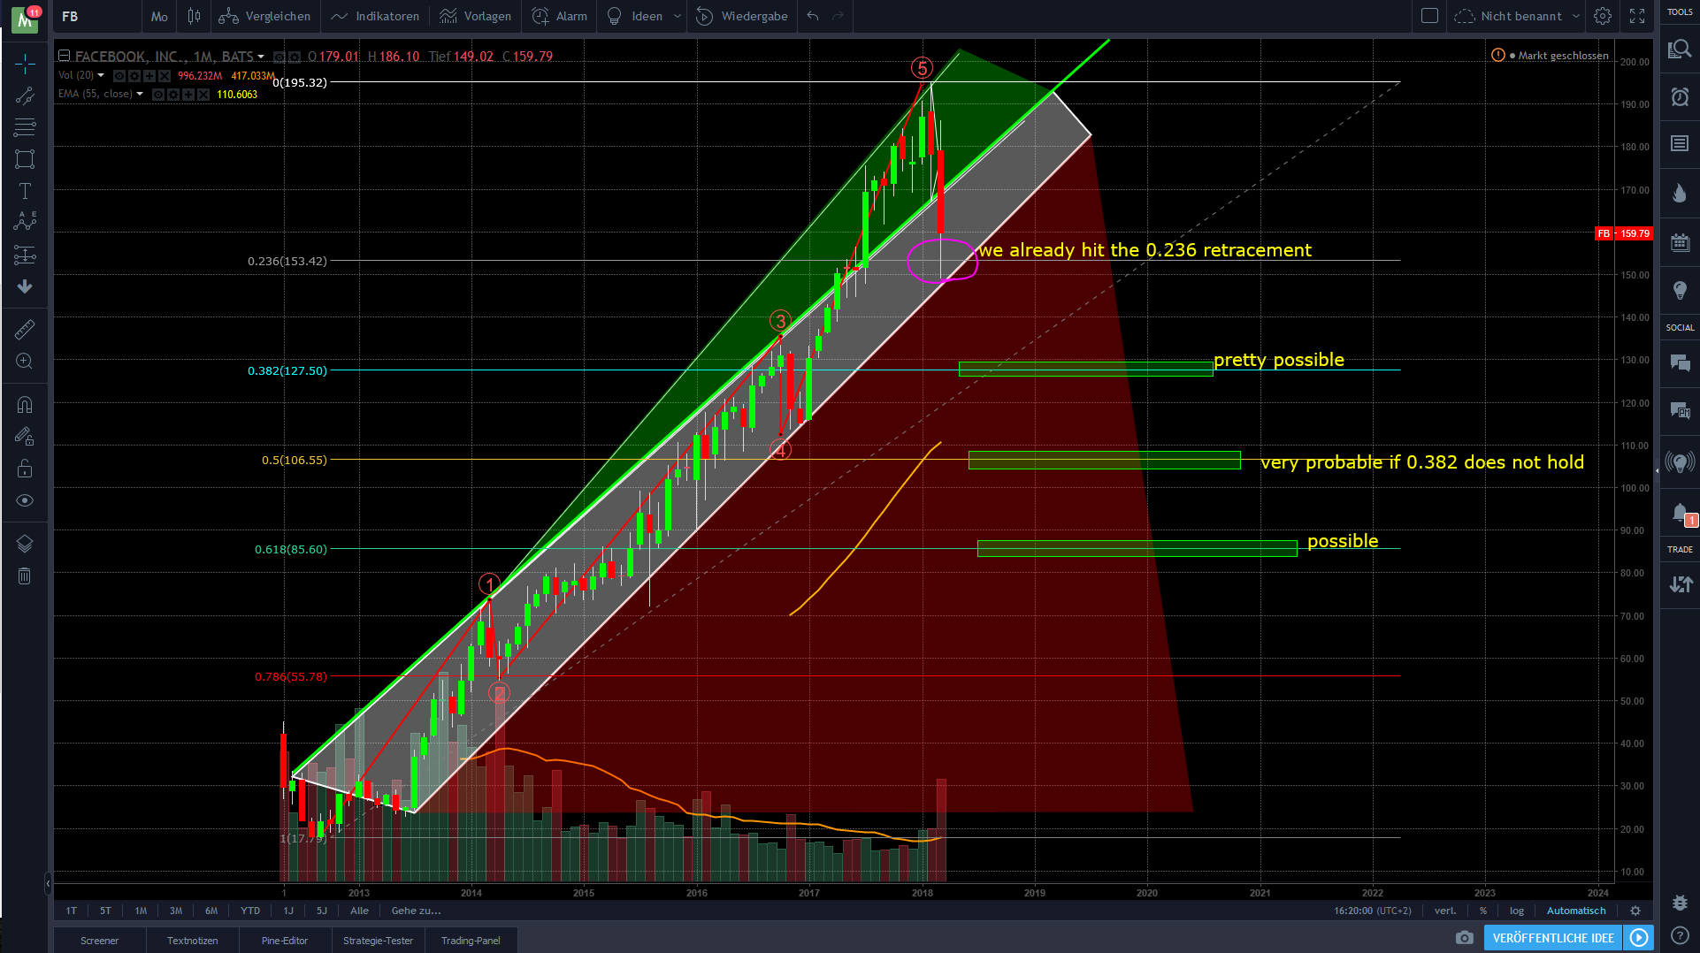This screenshot has width=1700, height=953.
Task: Take a chart snapshot with camera icon
Action: (1465, 938)
